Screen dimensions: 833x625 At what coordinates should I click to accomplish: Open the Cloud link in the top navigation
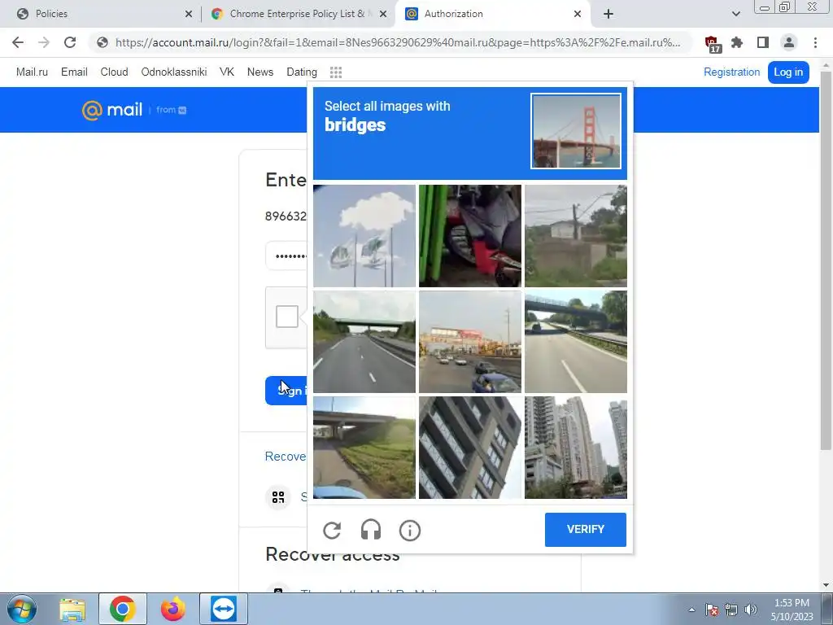click(114, 72)
